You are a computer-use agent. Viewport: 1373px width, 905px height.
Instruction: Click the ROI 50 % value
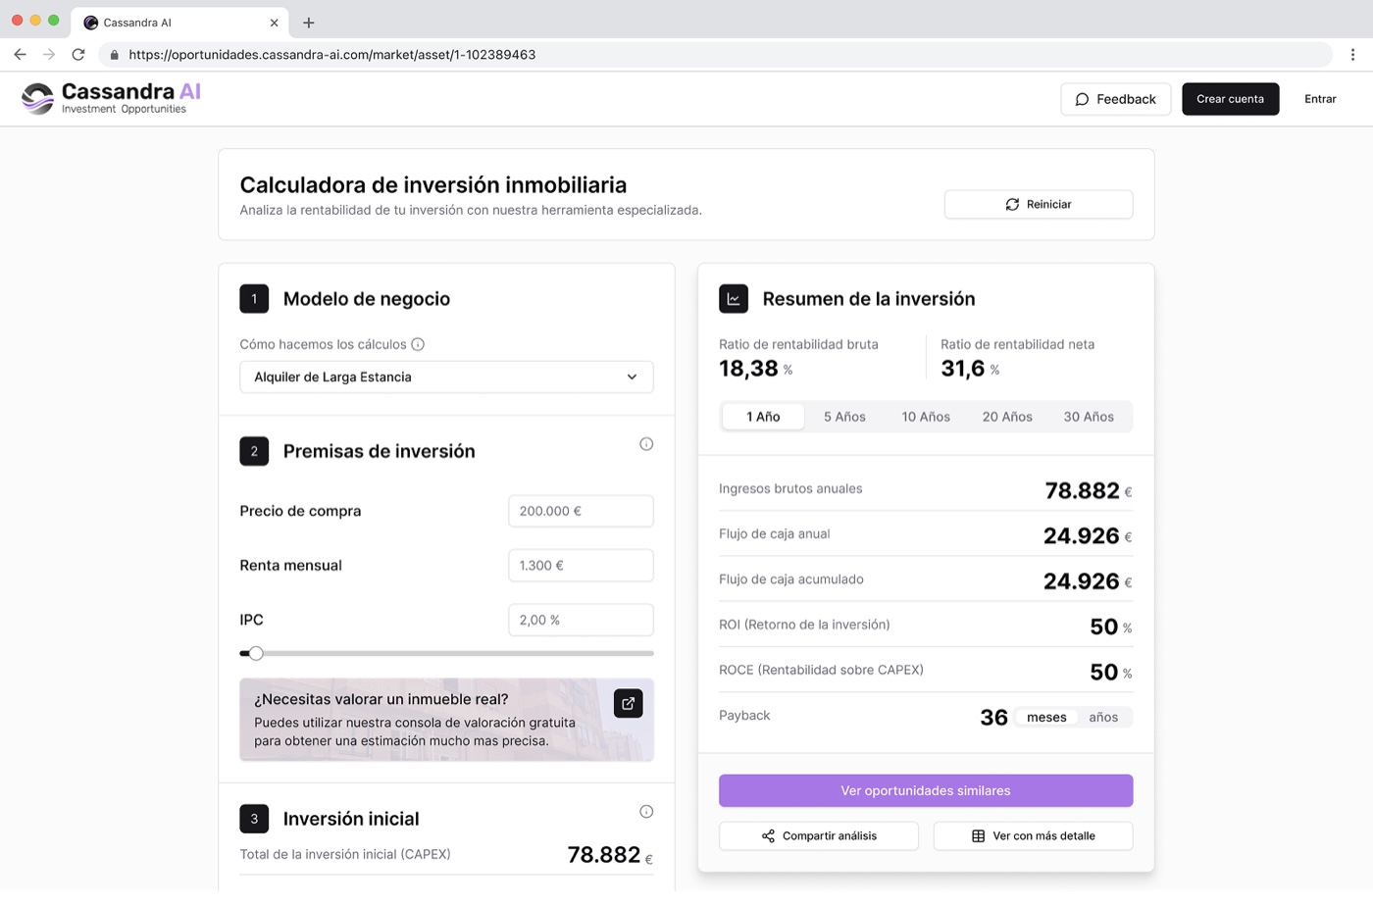(x=1111, y=627)
